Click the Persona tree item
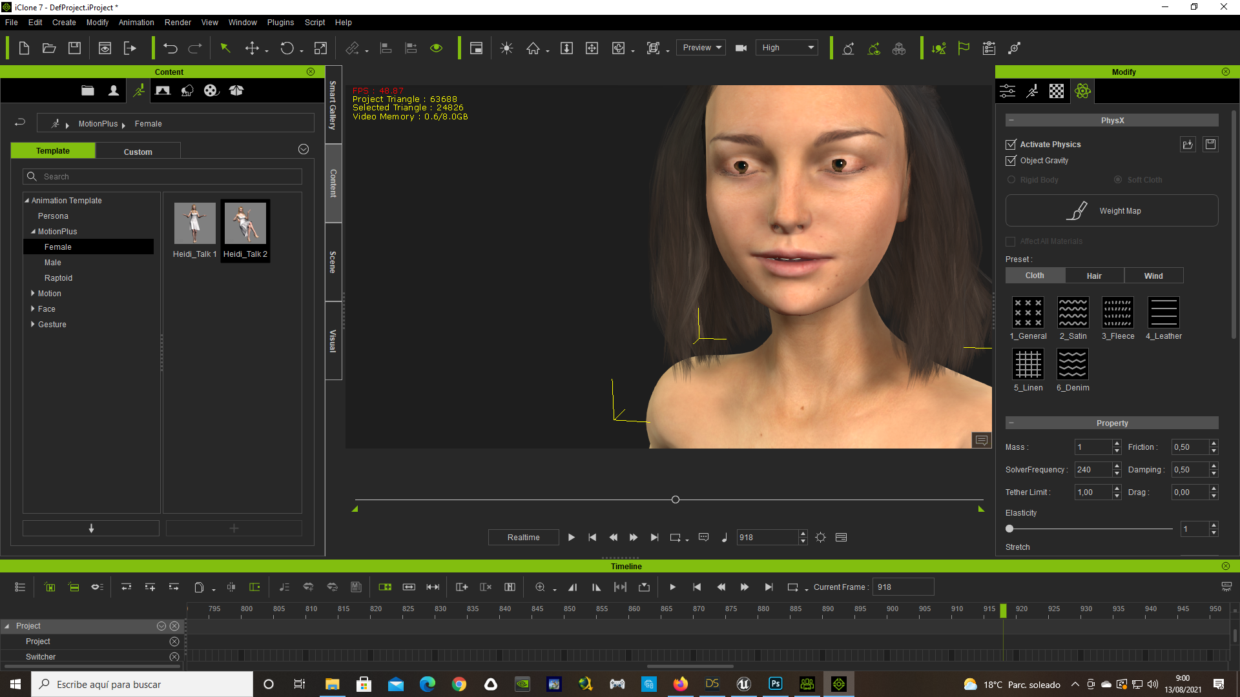Viewport: 1240px width, 697px height. point(53,216)
